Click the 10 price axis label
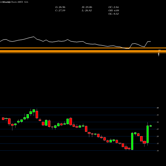This screenshot has height=166, width=166. click(158, 151)
